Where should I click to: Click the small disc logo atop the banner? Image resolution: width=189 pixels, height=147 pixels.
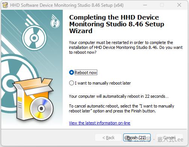55,23
